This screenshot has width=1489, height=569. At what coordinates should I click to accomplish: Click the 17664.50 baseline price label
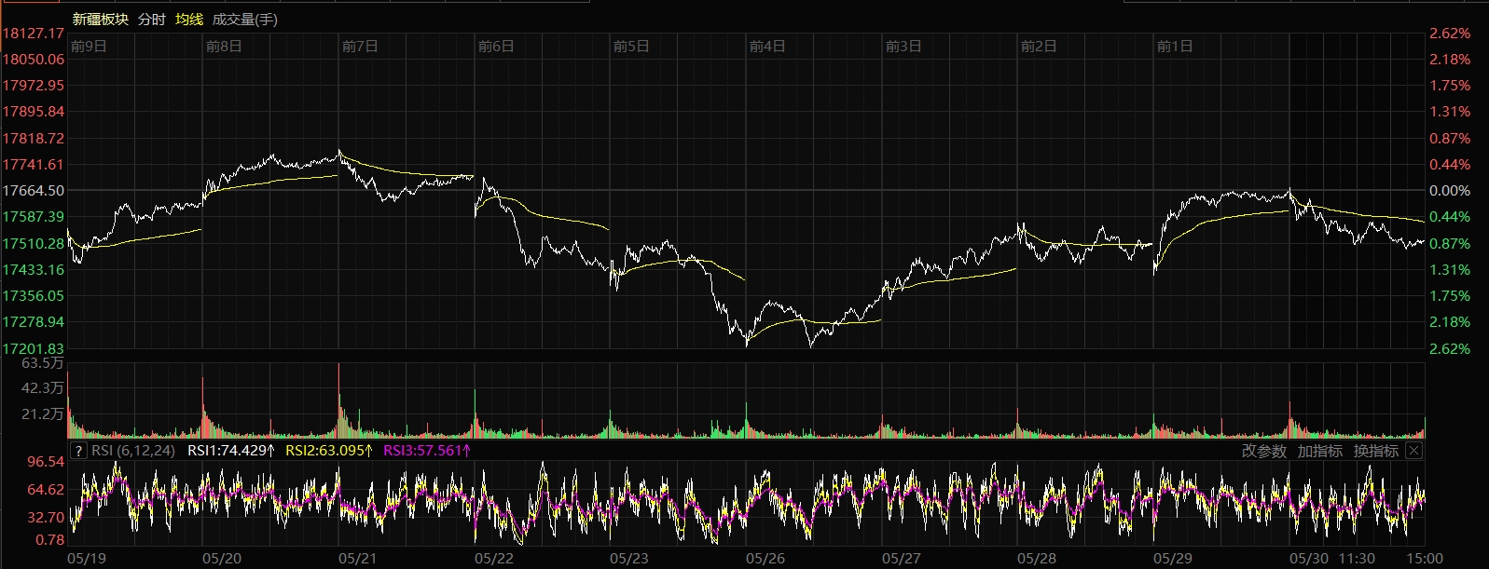(34, 190)
